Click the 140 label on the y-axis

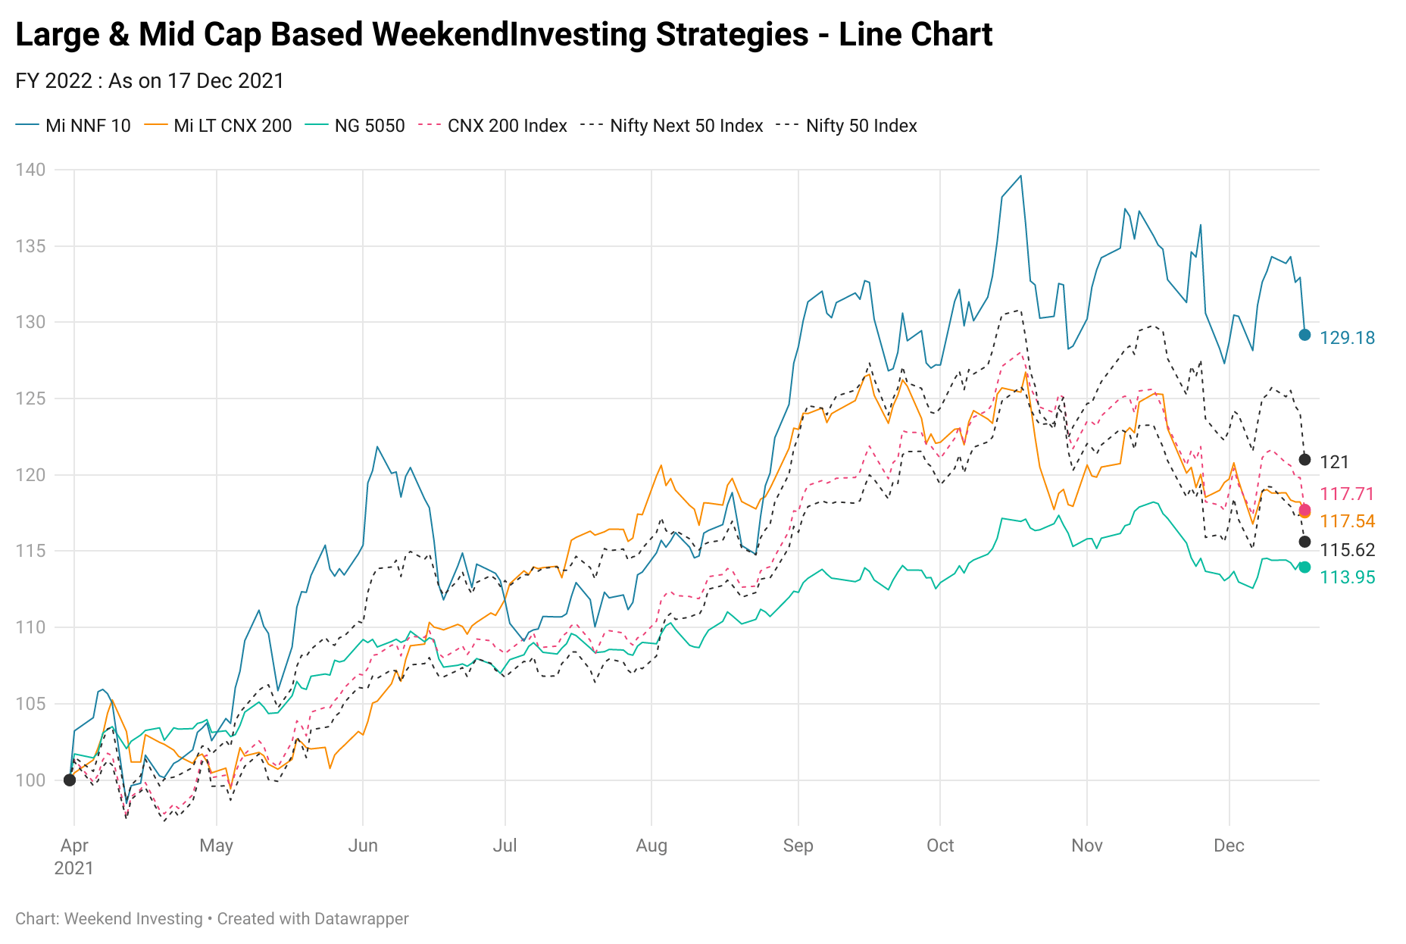pos(30,170)
